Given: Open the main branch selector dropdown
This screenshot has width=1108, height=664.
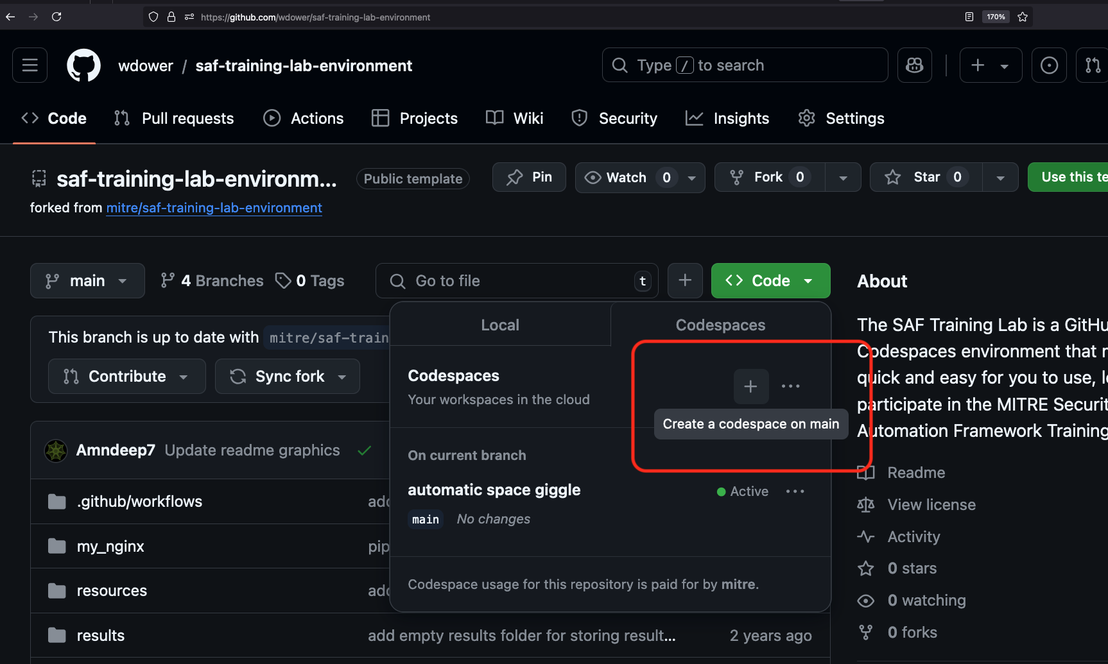Looking at the screenshot, I should [87, 280].
